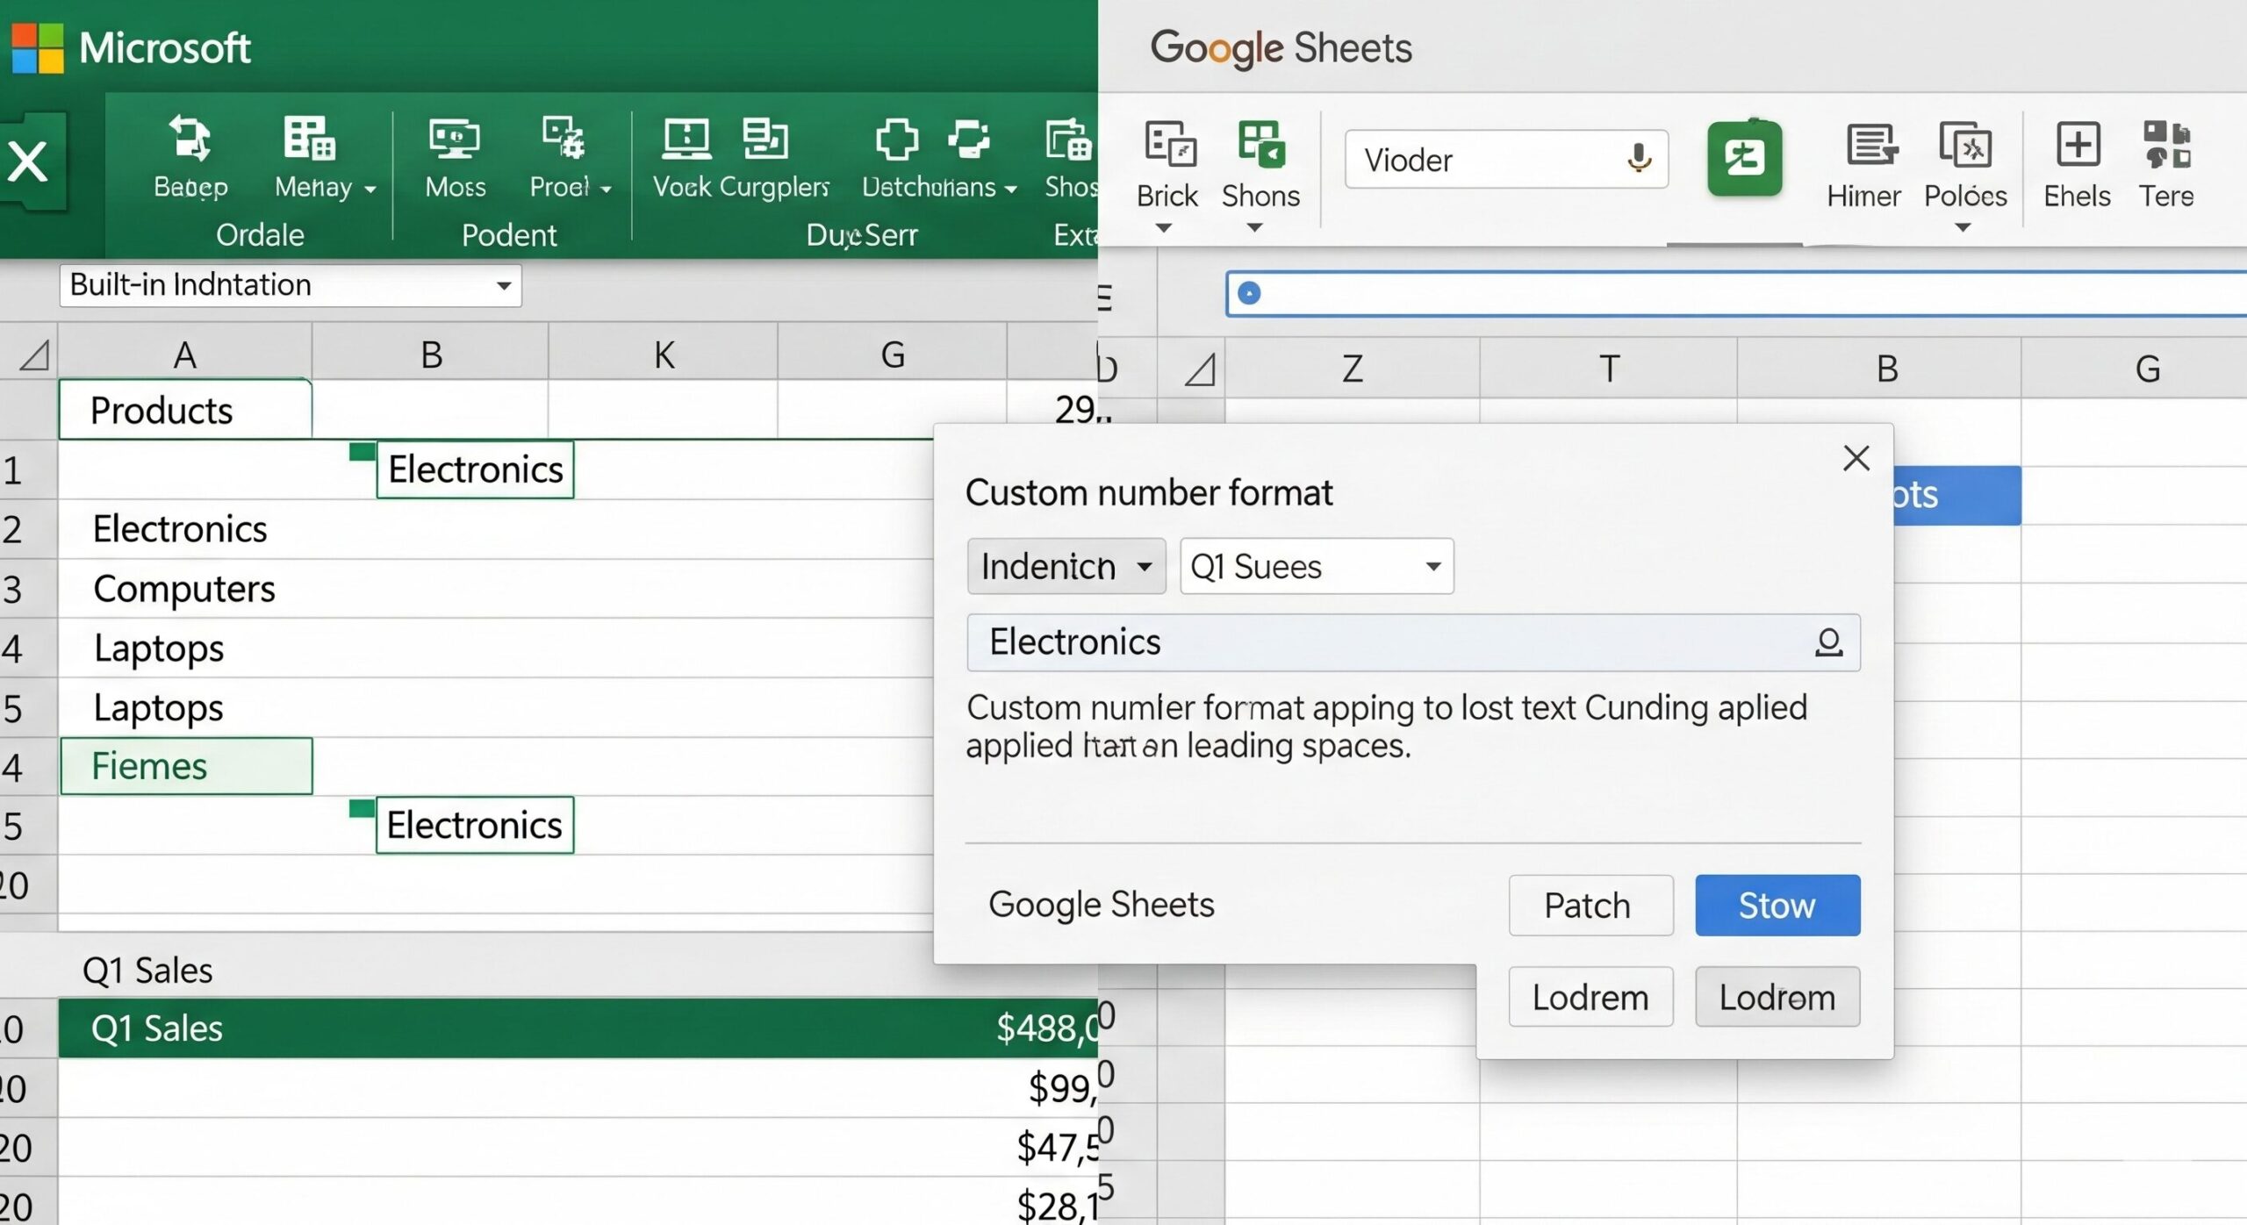The image size is (2247, 1225).
Task: Click the Vock ribbon icon
Action: tap(686, 139)
